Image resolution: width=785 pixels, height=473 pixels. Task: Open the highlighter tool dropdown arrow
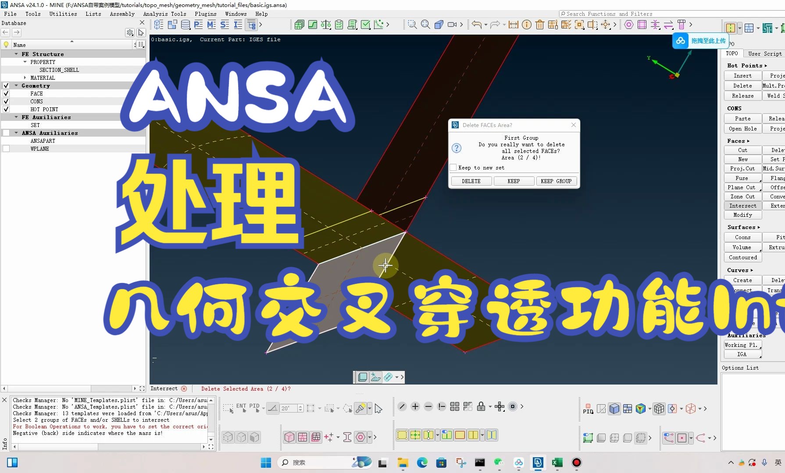[x=370, y=408]
